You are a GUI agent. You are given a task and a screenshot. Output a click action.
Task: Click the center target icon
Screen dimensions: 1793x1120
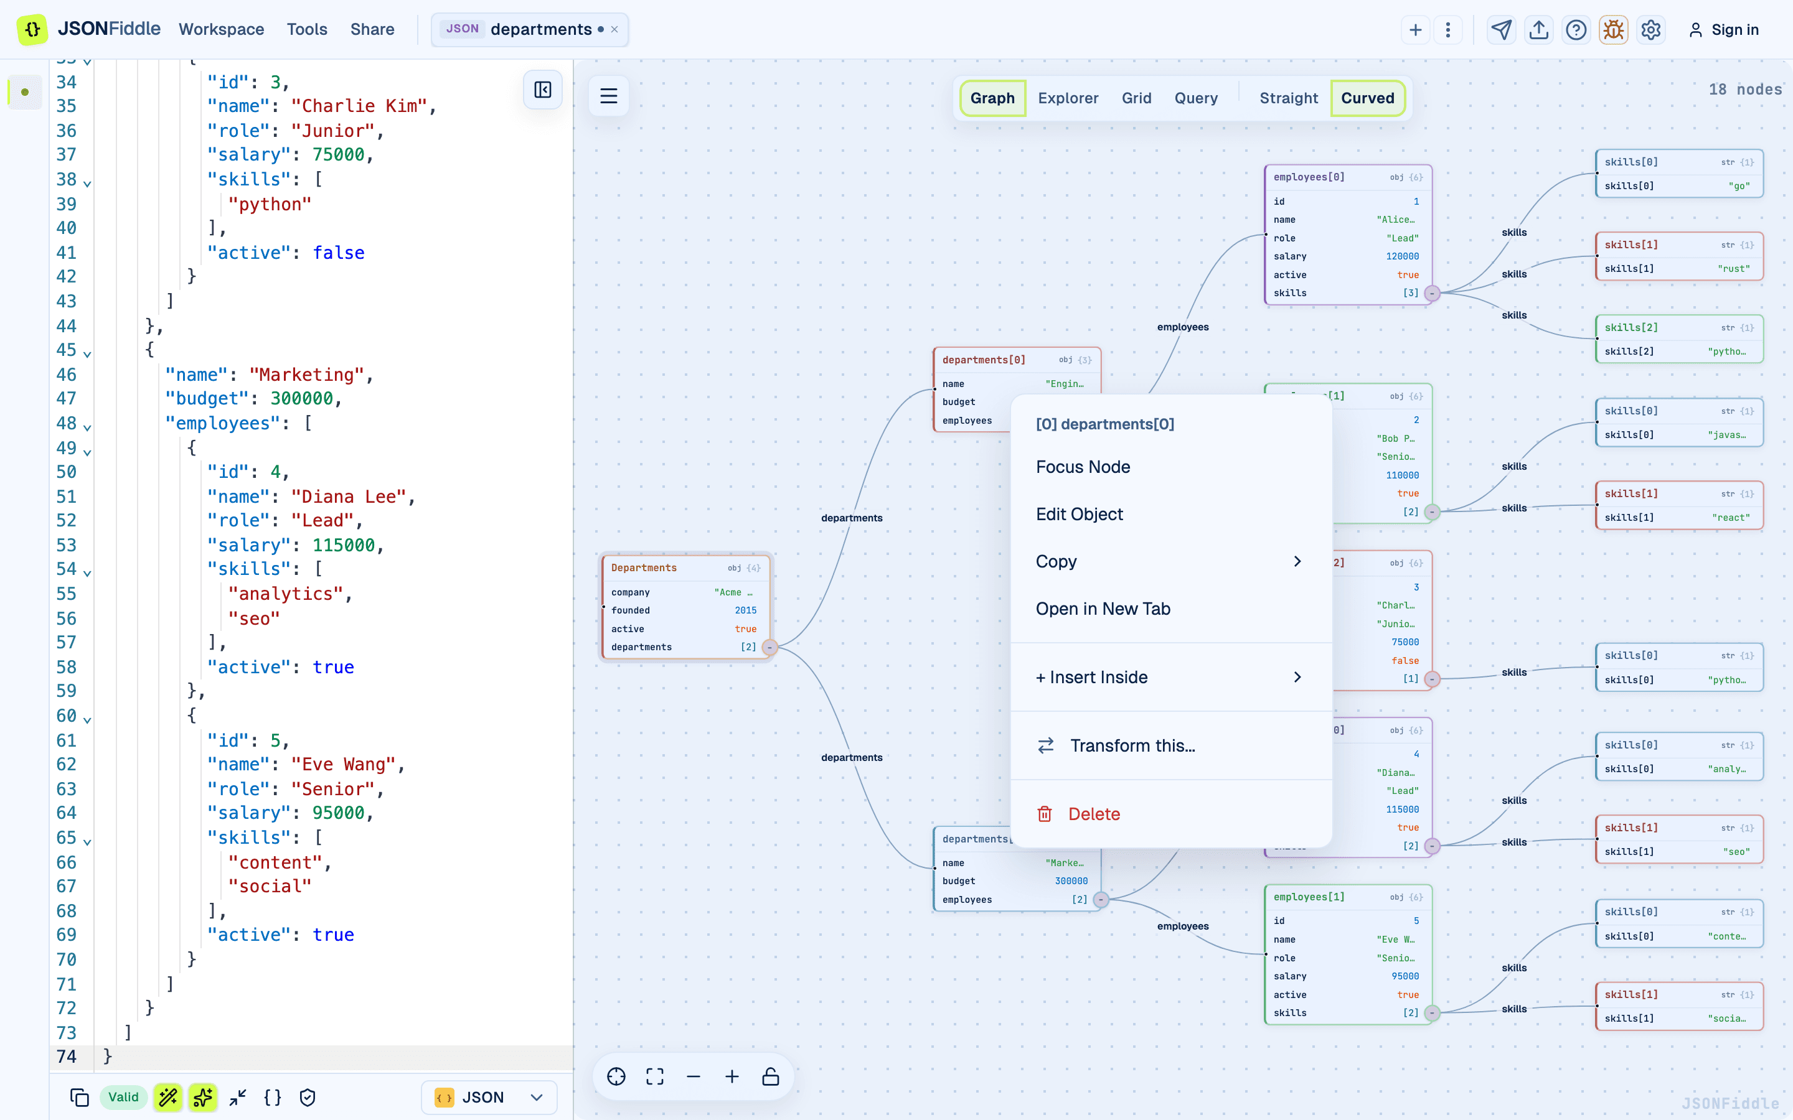click(x=616, y=1076)
